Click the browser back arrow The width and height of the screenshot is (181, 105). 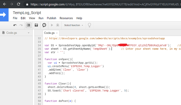tap(5, 4)
